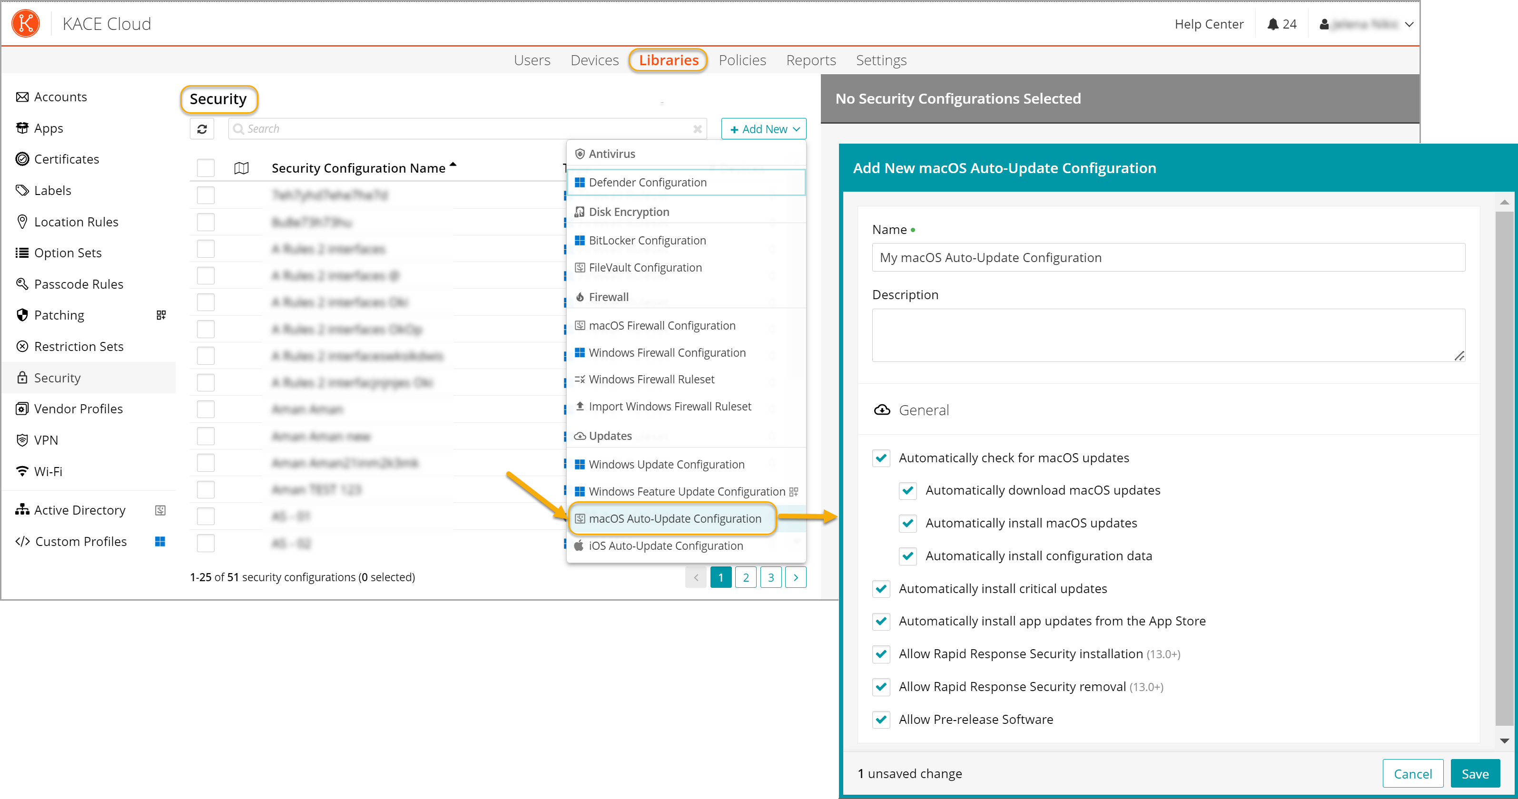Select iOS Auto-Update Configuration menu item

665,545
